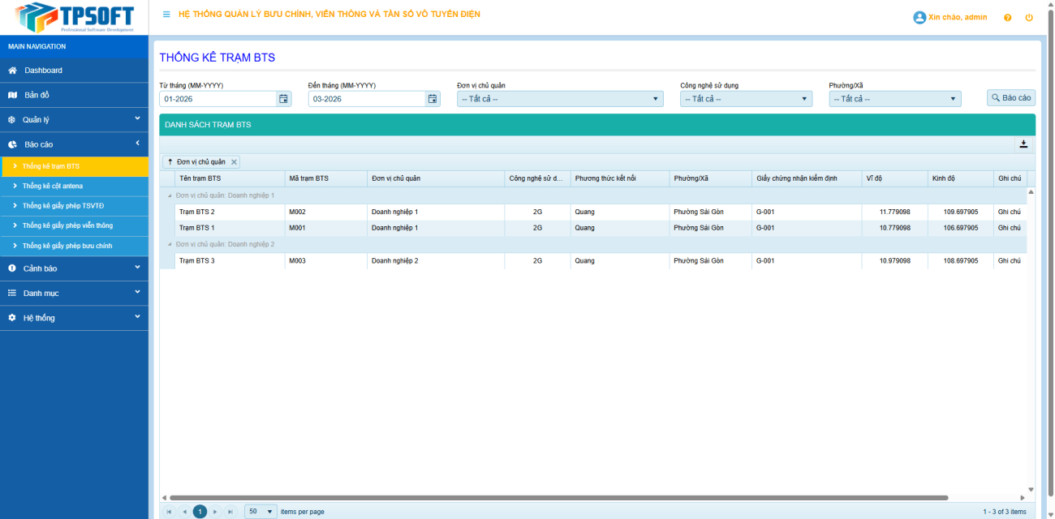Click the hamburger menu icon in header
The height and width of the screenshot is (519, 1055).
(x=166, y=15)
